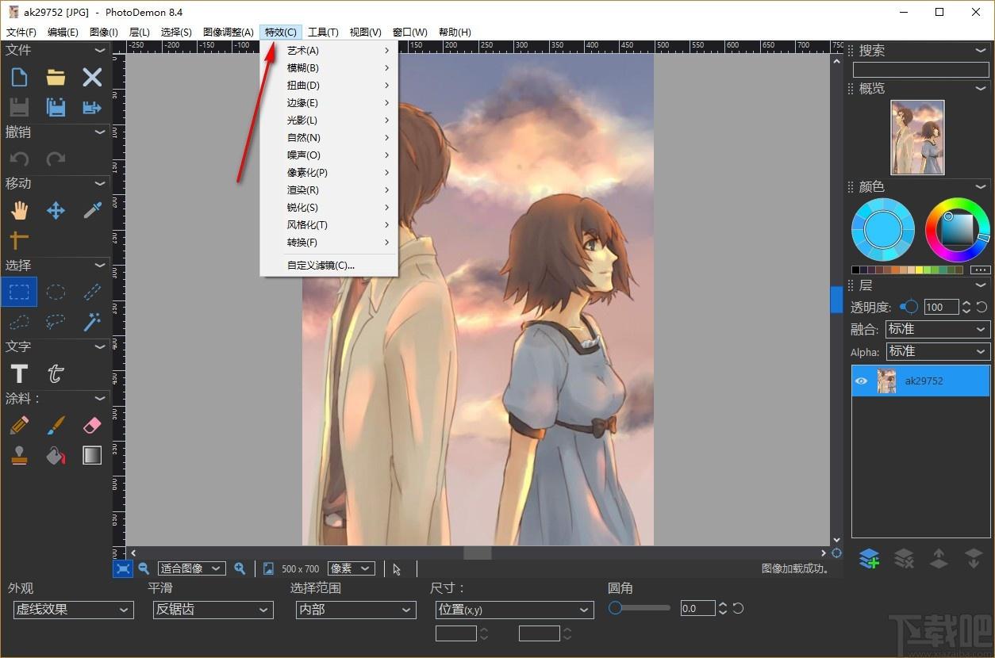Click the current blue color circle
Viewport: 995px width, 658px height.
(882, 230)
